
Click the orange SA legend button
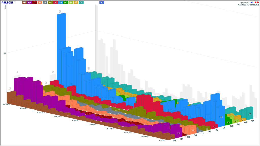tap(40, 2)
